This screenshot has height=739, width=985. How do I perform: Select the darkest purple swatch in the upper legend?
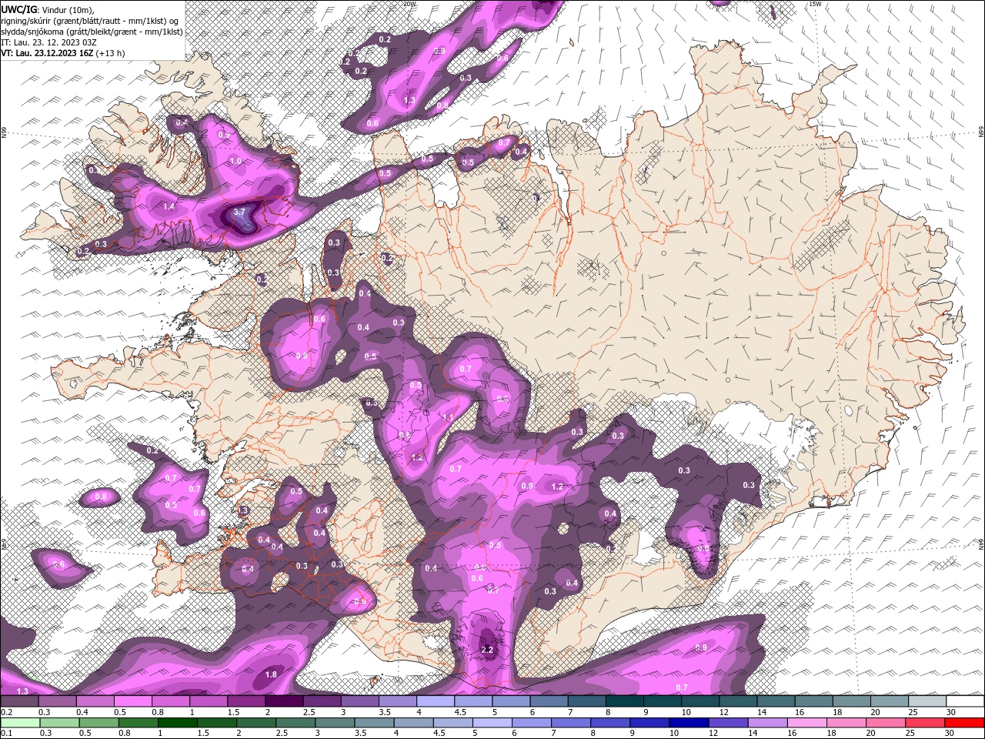pyautogui.click(x=284, y=701)
